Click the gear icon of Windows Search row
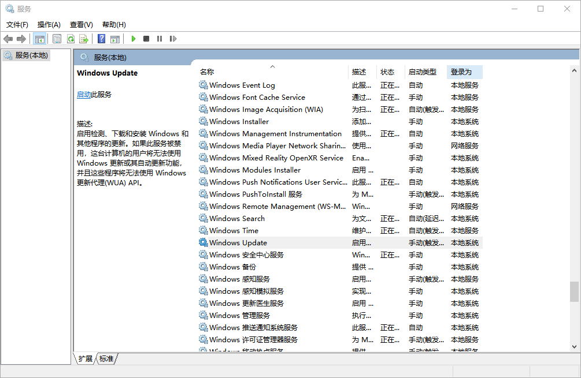The height and width of the screenshot is (378, 581). (x=203, y=218)
